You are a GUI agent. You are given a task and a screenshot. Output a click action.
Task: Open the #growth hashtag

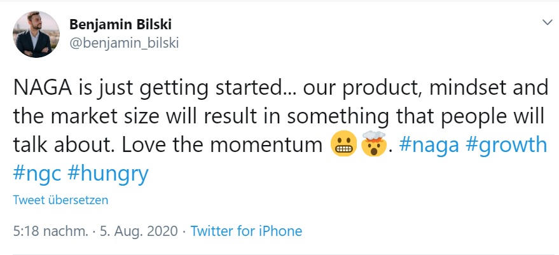(x=506, y=145)
